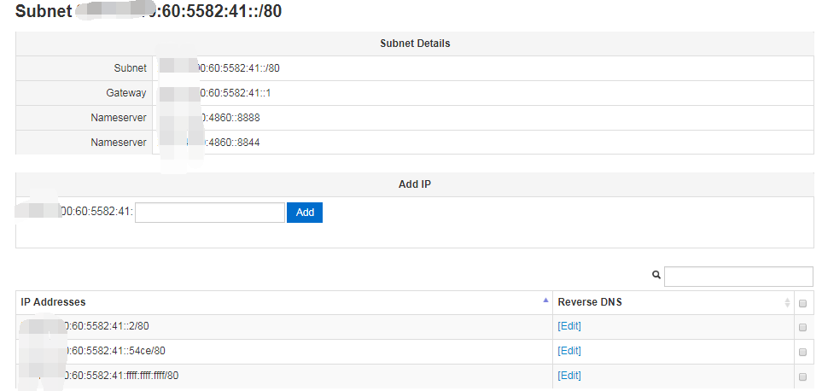The width and height of the screenshot is (828, 391).
Task: Sort by IP Addresses using the arrow icon
Action: pyautogui.click(x=545, y=301)
